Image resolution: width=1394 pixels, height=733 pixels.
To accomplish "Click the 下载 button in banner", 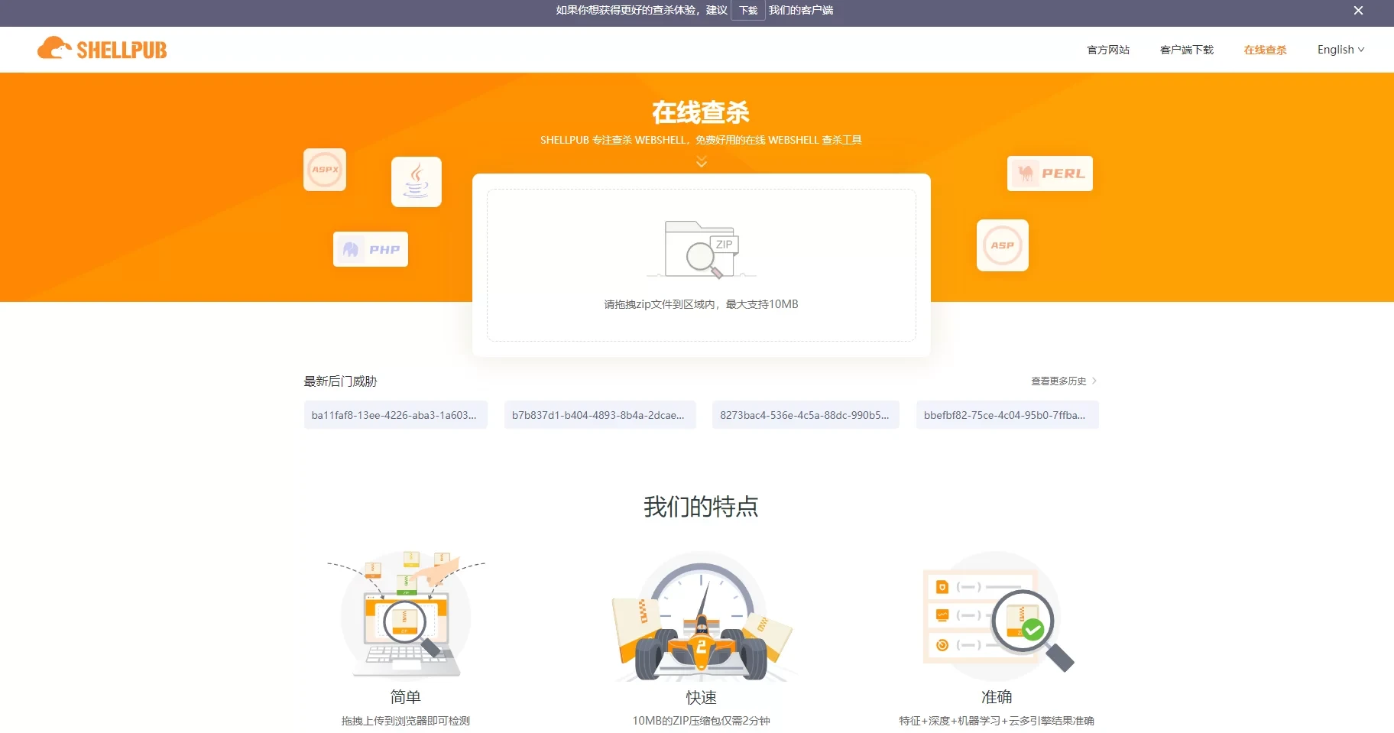I will [x=748, y=11].
